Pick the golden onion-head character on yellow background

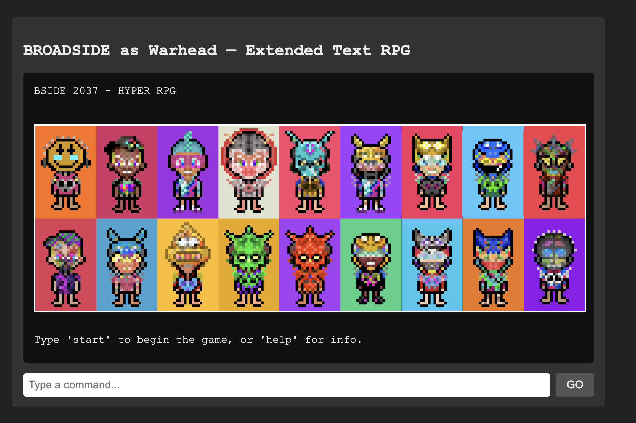pyautogui.click(x=188, y=265)
